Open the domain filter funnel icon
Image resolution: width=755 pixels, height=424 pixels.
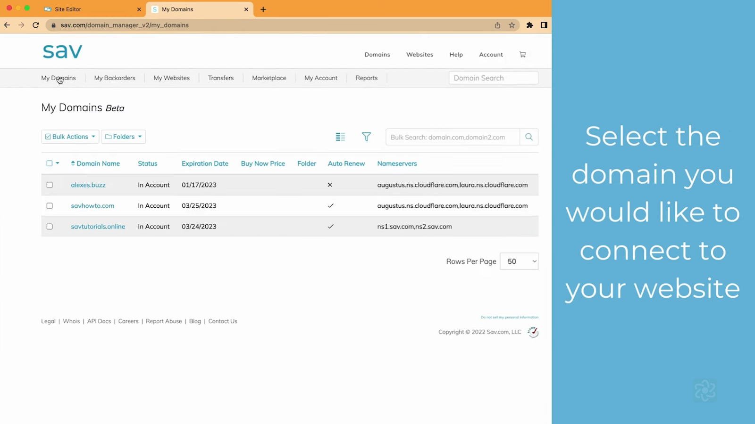[366, 137]
